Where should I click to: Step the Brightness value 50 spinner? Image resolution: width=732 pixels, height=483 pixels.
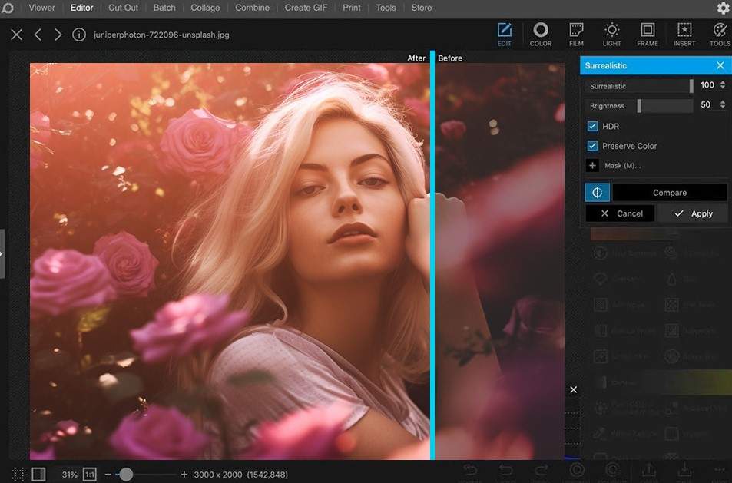723,104
